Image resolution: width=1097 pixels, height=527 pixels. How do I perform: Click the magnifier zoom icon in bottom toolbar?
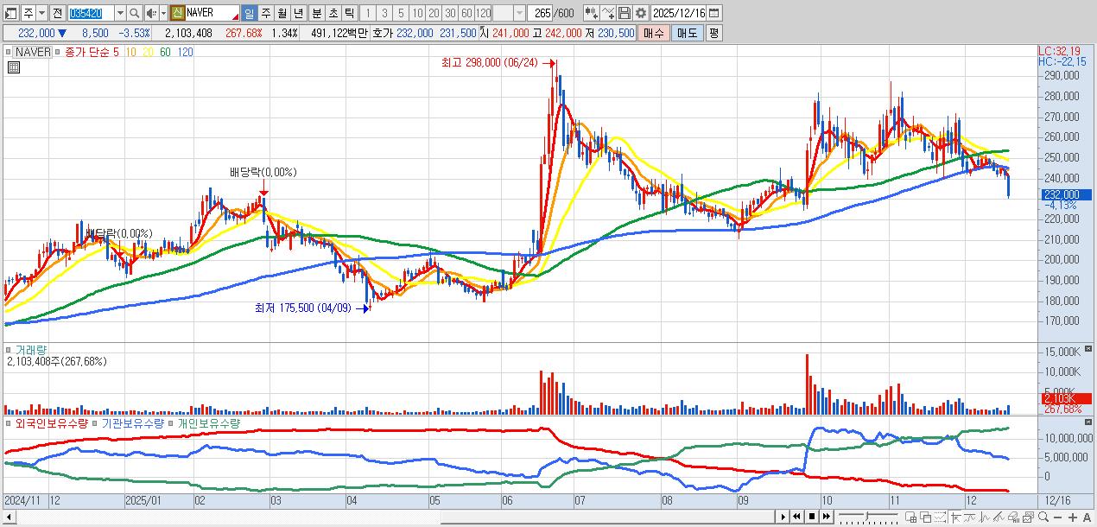1043,517
